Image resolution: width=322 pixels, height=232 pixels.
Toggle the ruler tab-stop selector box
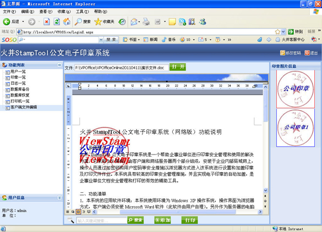click(x=69, y=86)
